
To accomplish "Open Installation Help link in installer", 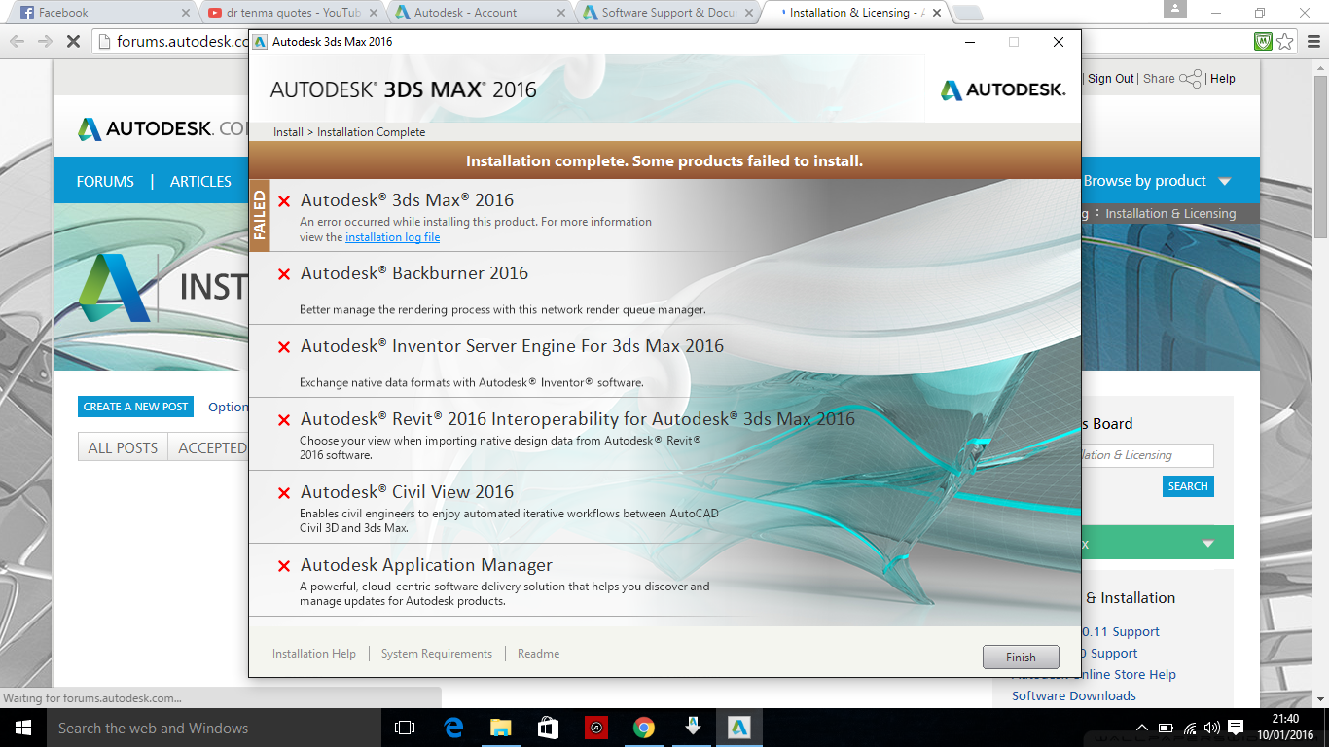I will [x=314, y=654].
